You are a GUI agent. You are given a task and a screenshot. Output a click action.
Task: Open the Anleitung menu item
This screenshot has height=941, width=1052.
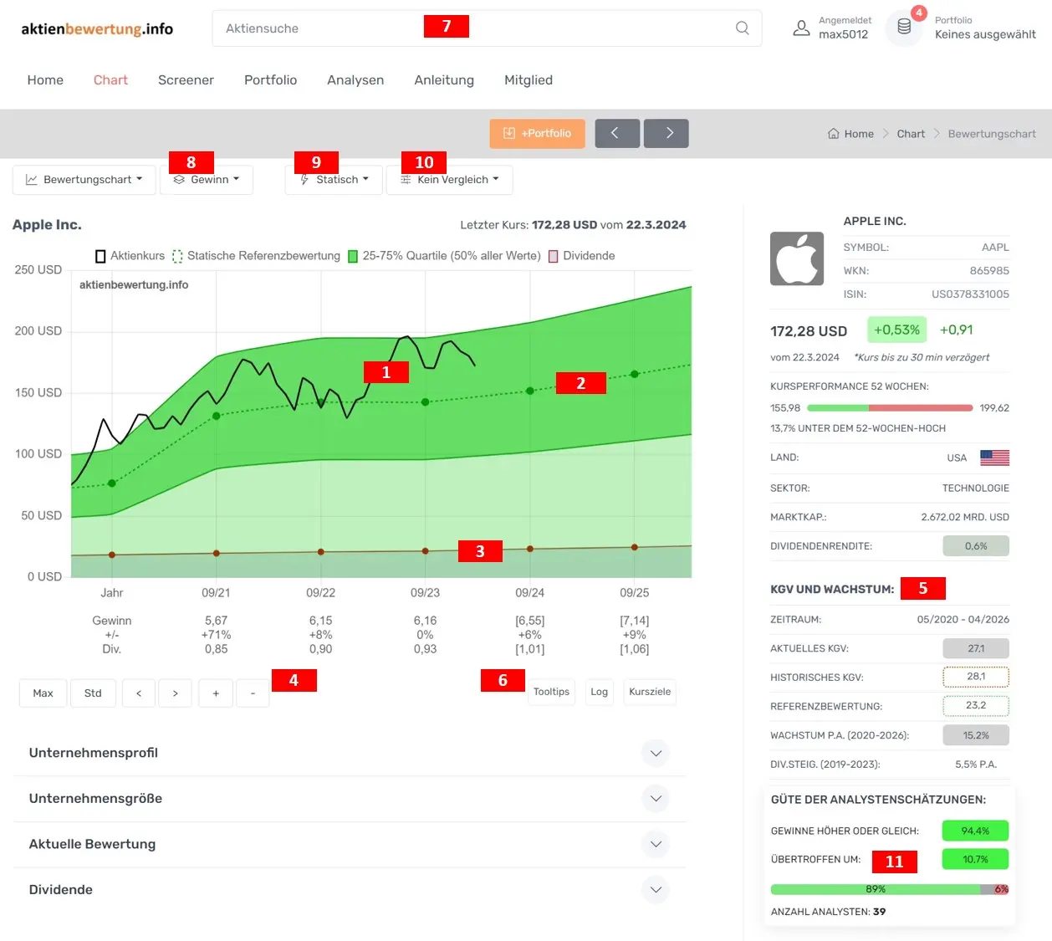click(444, 80)
